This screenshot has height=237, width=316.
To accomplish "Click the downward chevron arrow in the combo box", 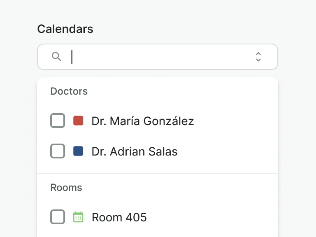I will pyautogui.click(x=258, y=60).
